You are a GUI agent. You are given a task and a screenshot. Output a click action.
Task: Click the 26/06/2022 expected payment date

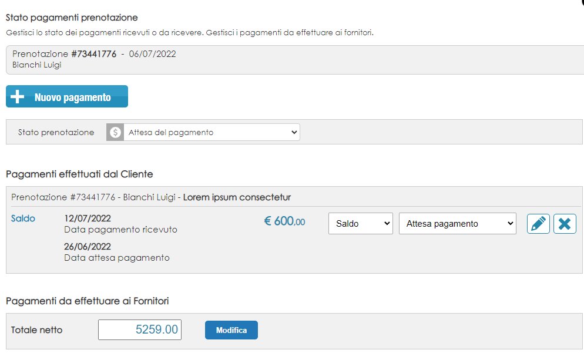point(88,247)
